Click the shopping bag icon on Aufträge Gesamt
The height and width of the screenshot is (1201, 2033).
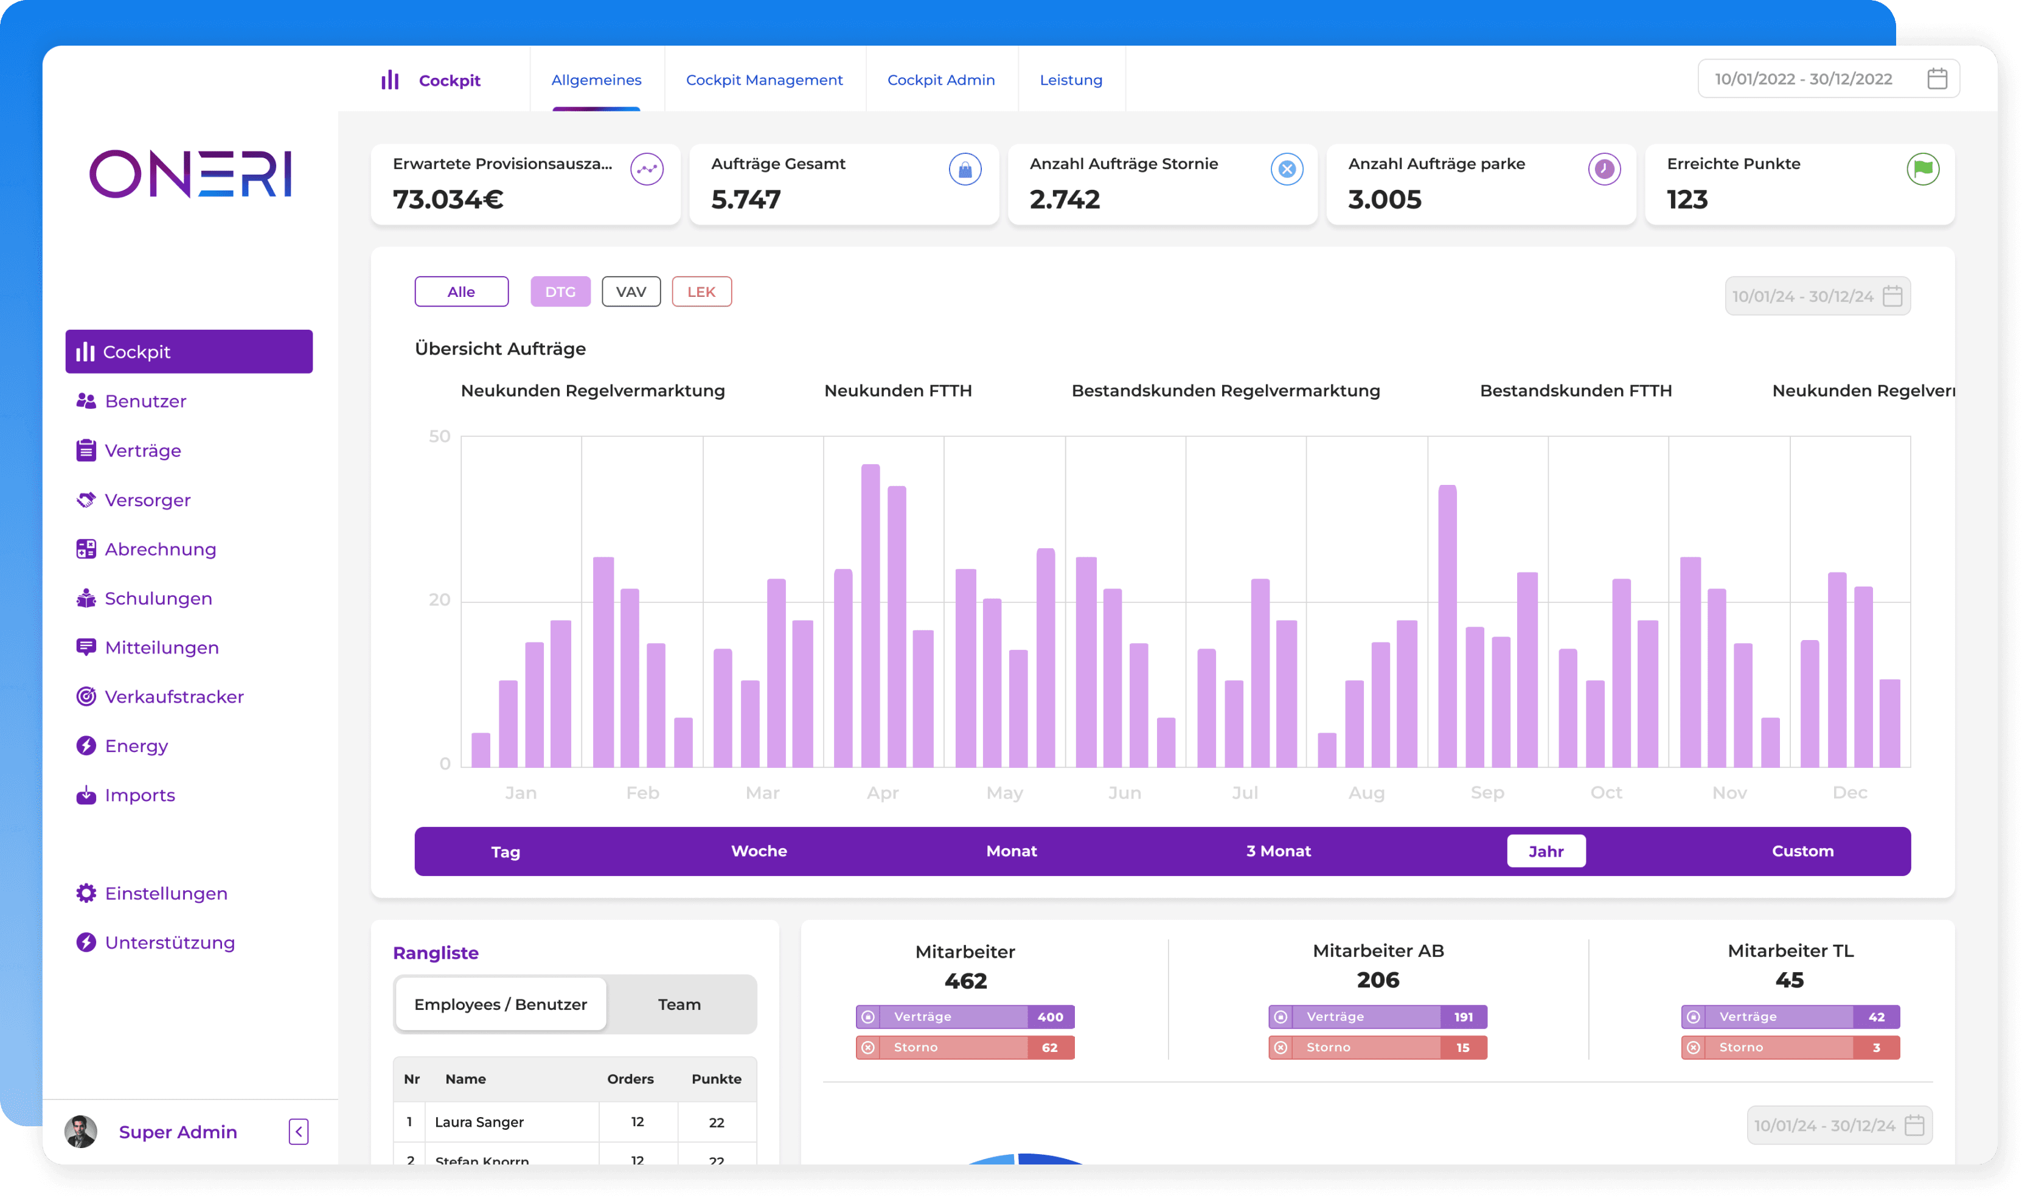pyautogui.click(x=964, y=169)
